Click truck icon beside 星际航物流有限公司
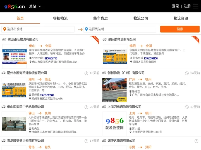 [x=104, y=39]
